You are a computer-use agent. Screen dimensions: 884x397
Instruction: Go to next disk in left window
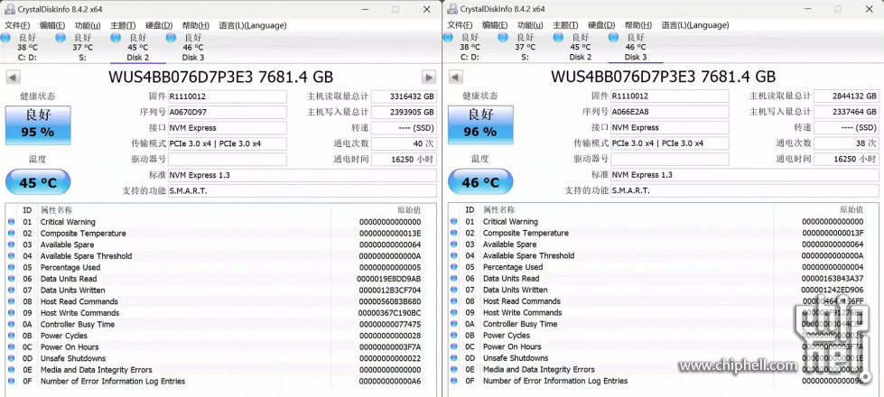coord(429,78)
